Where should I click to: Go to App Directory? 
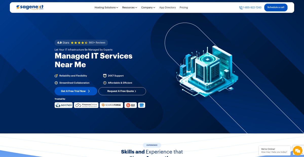167,8
